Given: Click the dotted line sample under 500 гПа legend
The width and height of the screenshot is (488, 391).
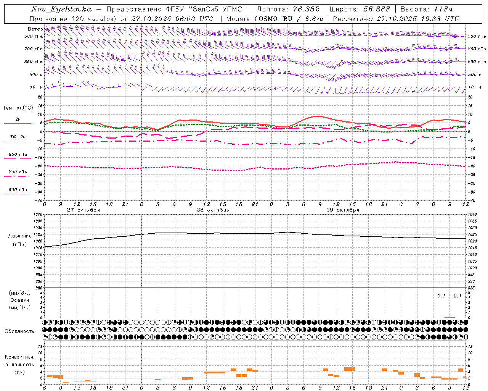Looking at the screenshot, I should click(x=17, y=194).
